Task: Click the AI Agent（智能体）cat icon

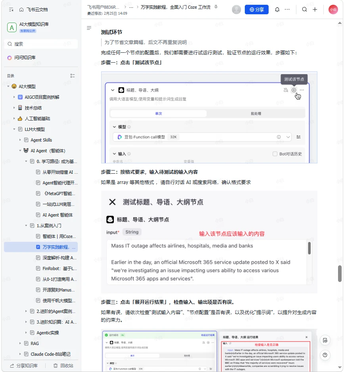Action: (x=26, y=150)
